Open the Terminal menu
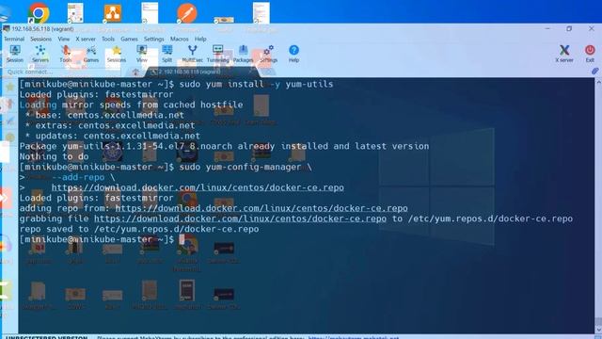This screenshot has width=602, height=339. pyautogui.click(x=14, y=39)
